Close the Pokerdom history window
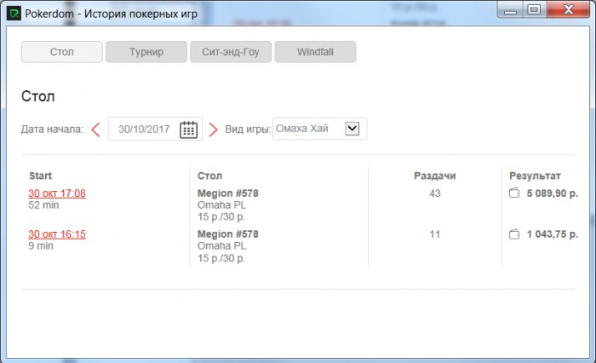This screenshot has height=363, width=596. 568,9
